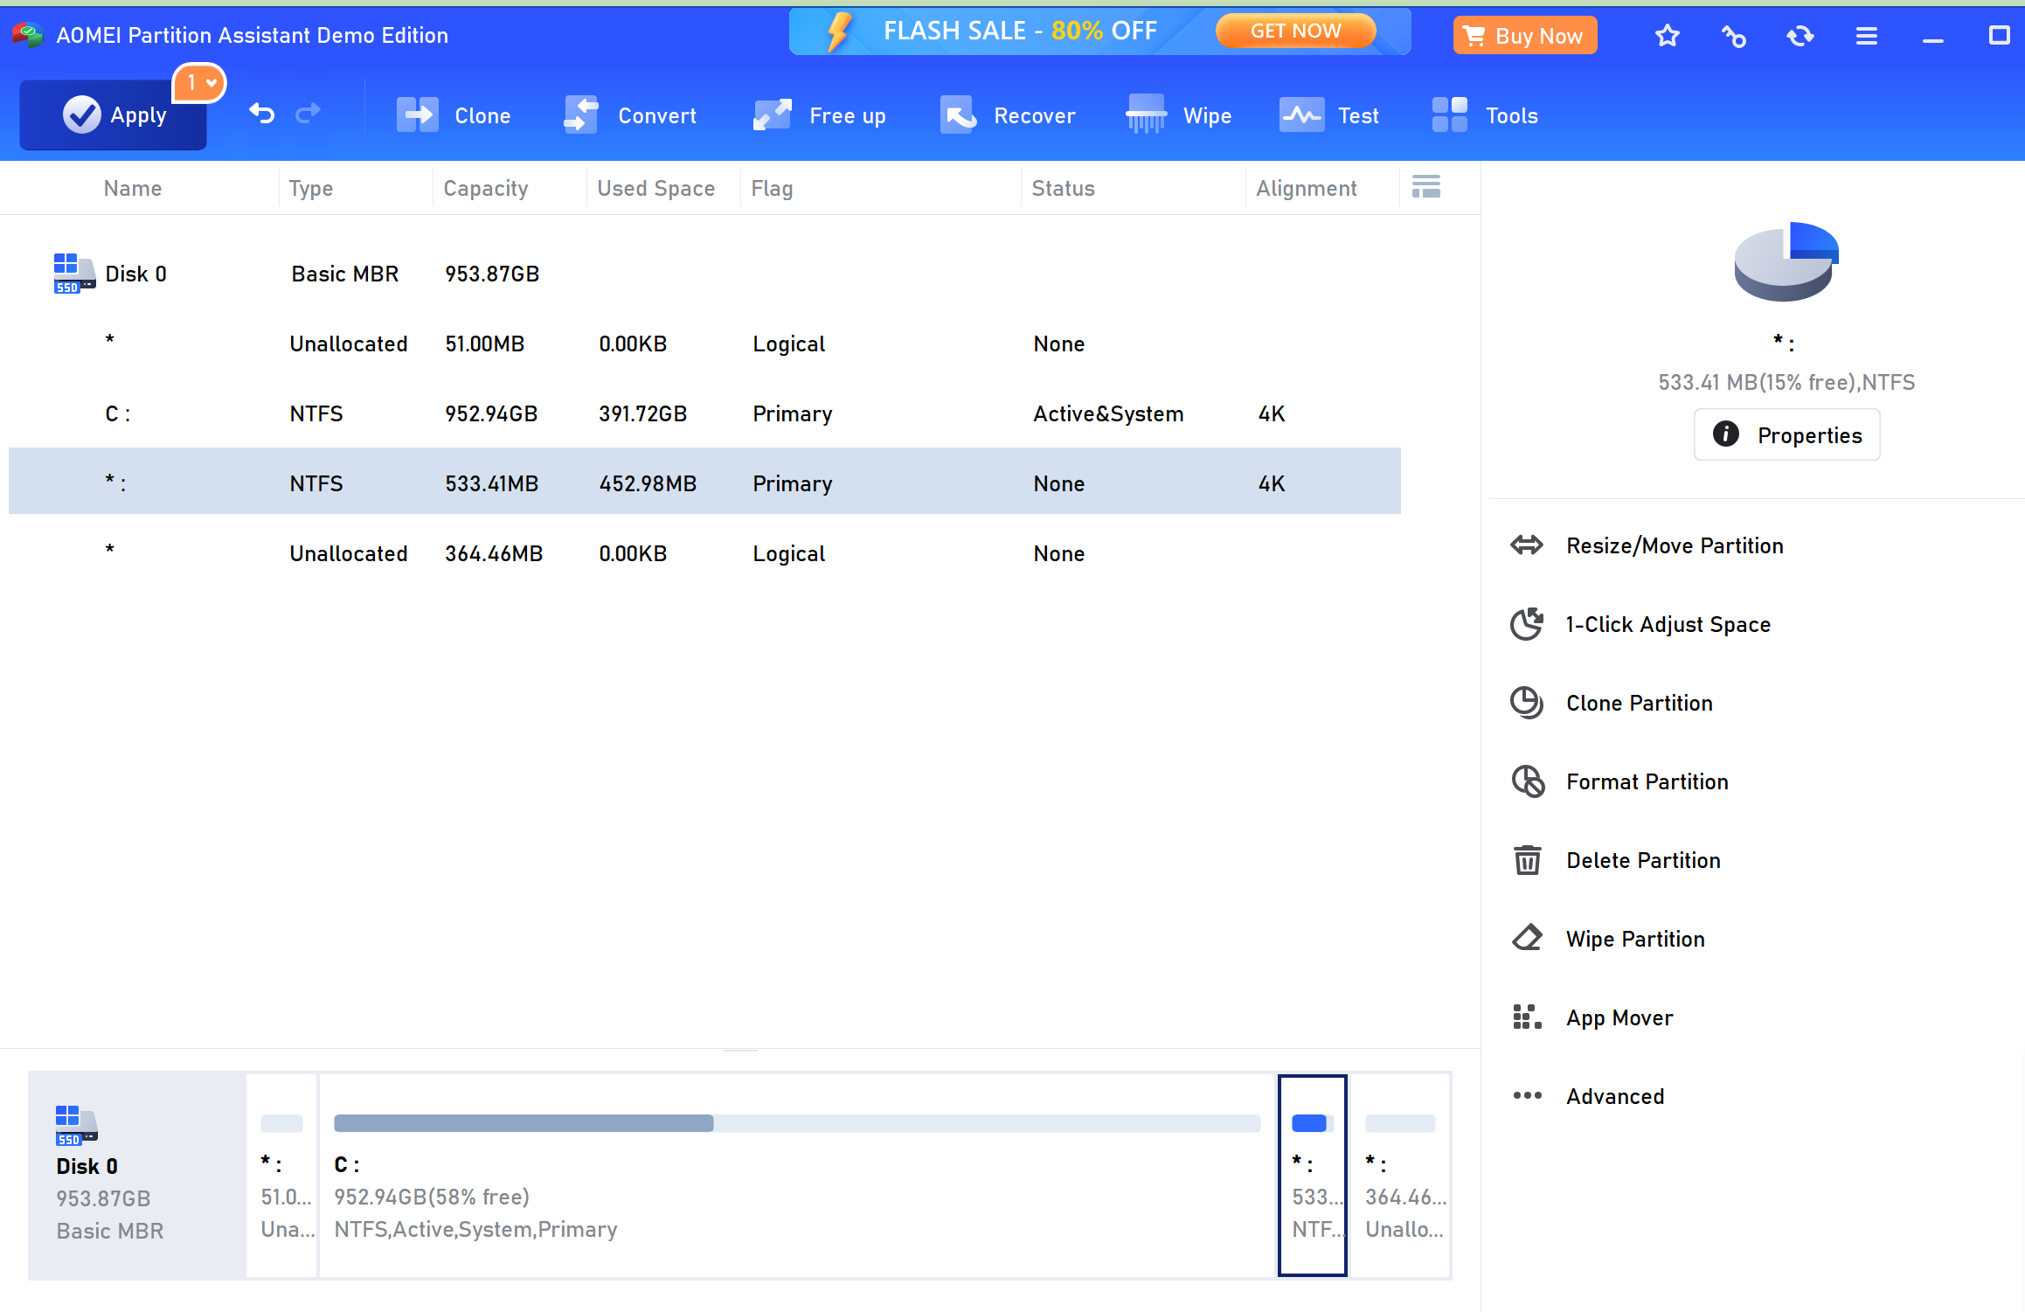Click the Recover toolbar icon

(959, 115)
